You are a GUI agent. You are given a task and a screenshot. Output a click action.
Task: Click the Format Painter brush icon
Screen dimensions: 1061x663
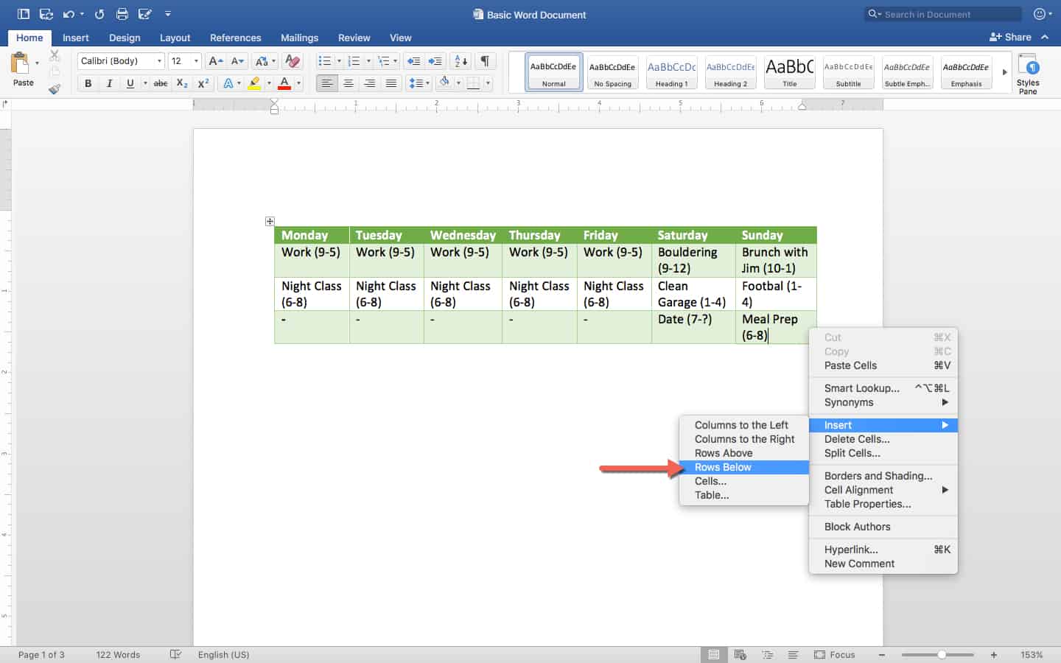point(55,89)
